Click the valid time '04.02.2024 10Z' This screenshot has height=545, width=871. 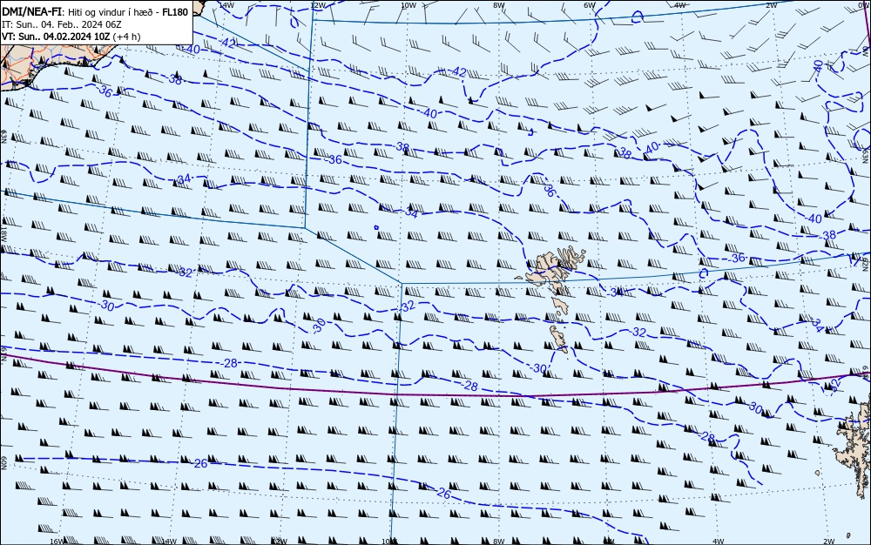[x=76, y=37]
